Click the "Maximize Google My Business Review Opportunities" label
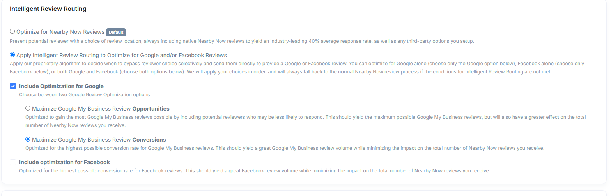 coord(101,109)
